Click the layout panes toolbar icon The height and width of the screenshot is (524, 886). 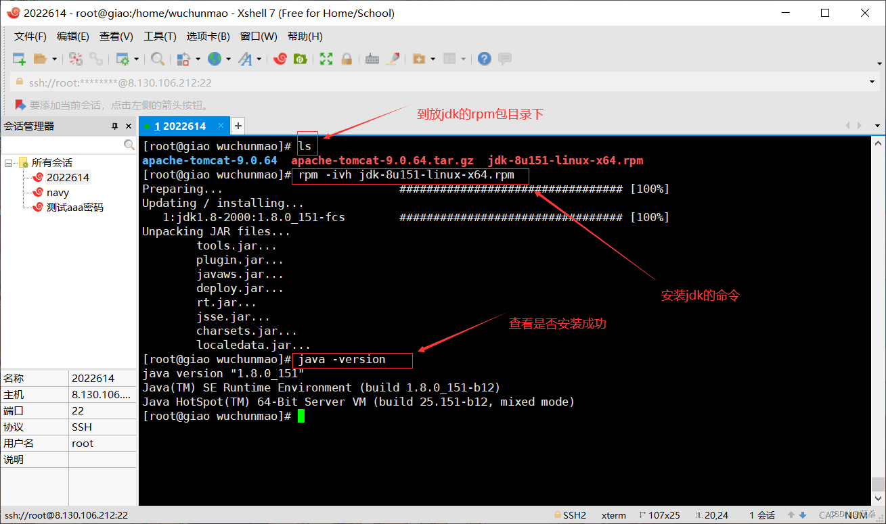pos(449,59)
